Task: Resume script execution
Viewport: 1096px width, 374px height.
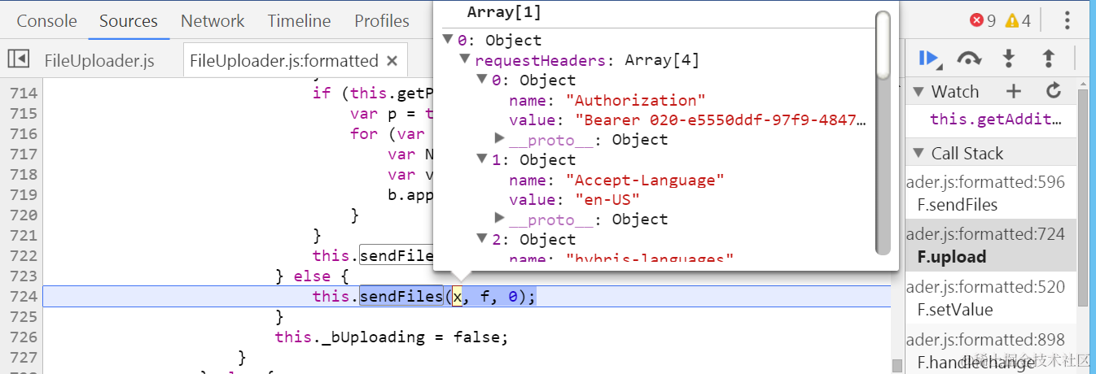Action: [x=929, y=59]
